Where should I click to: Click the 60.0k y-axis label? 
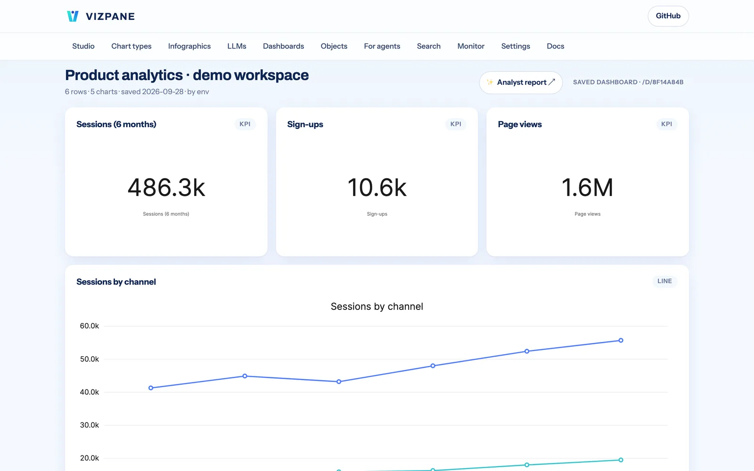90,326
